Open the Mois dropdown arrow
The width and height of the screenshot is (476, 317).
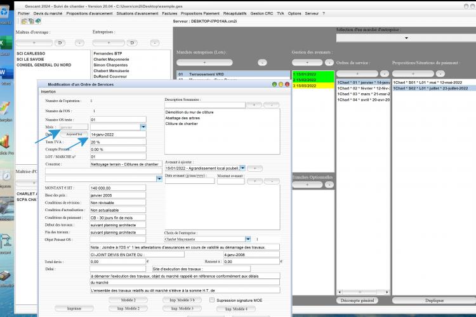tap(143, 127)
